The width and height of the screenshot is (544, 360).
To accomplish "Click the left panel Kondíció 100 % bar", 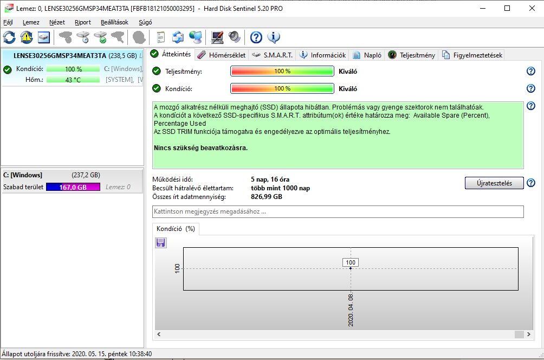I will click(x=73, y=69).
